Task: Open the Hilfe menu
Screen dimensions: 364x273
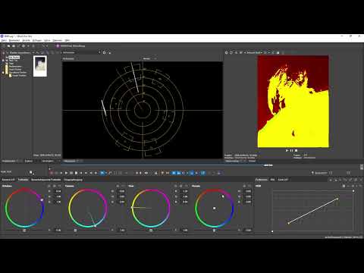Action: tap(67, 40)
